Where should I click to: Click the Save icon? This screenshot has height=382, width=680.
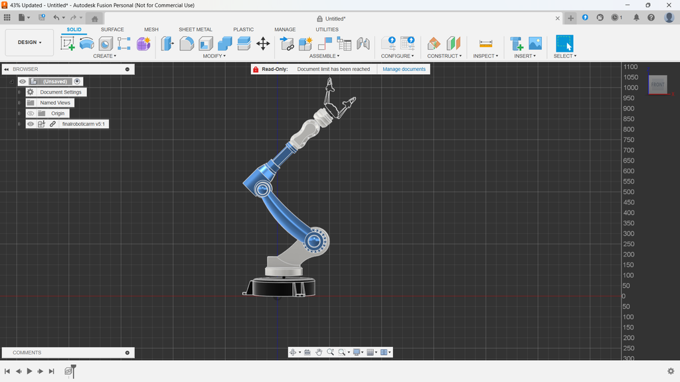(x=42, y=18)
